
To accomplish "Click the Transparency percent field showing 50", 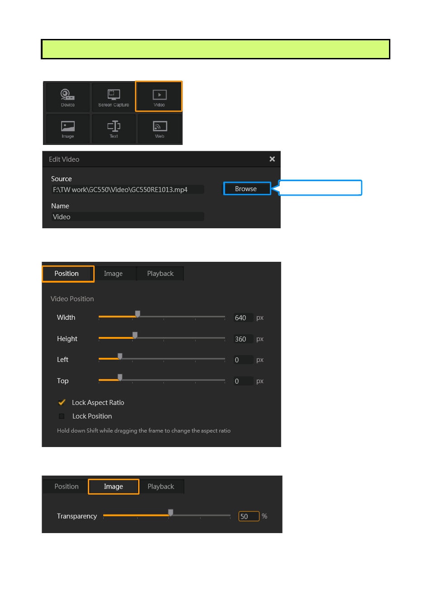I will tap(249, 516).
